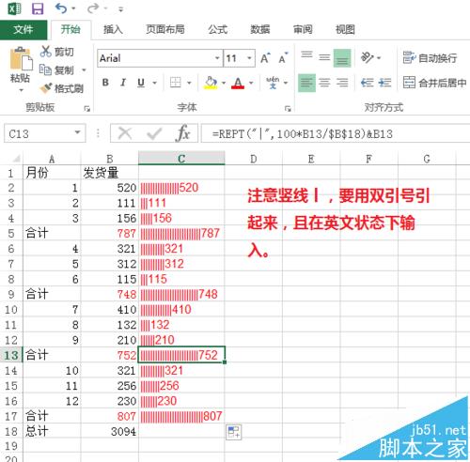Screen dimensions: 470x462
Task: Toggle center text alignment
Action: pyautogui.click(x=324, y=83)
